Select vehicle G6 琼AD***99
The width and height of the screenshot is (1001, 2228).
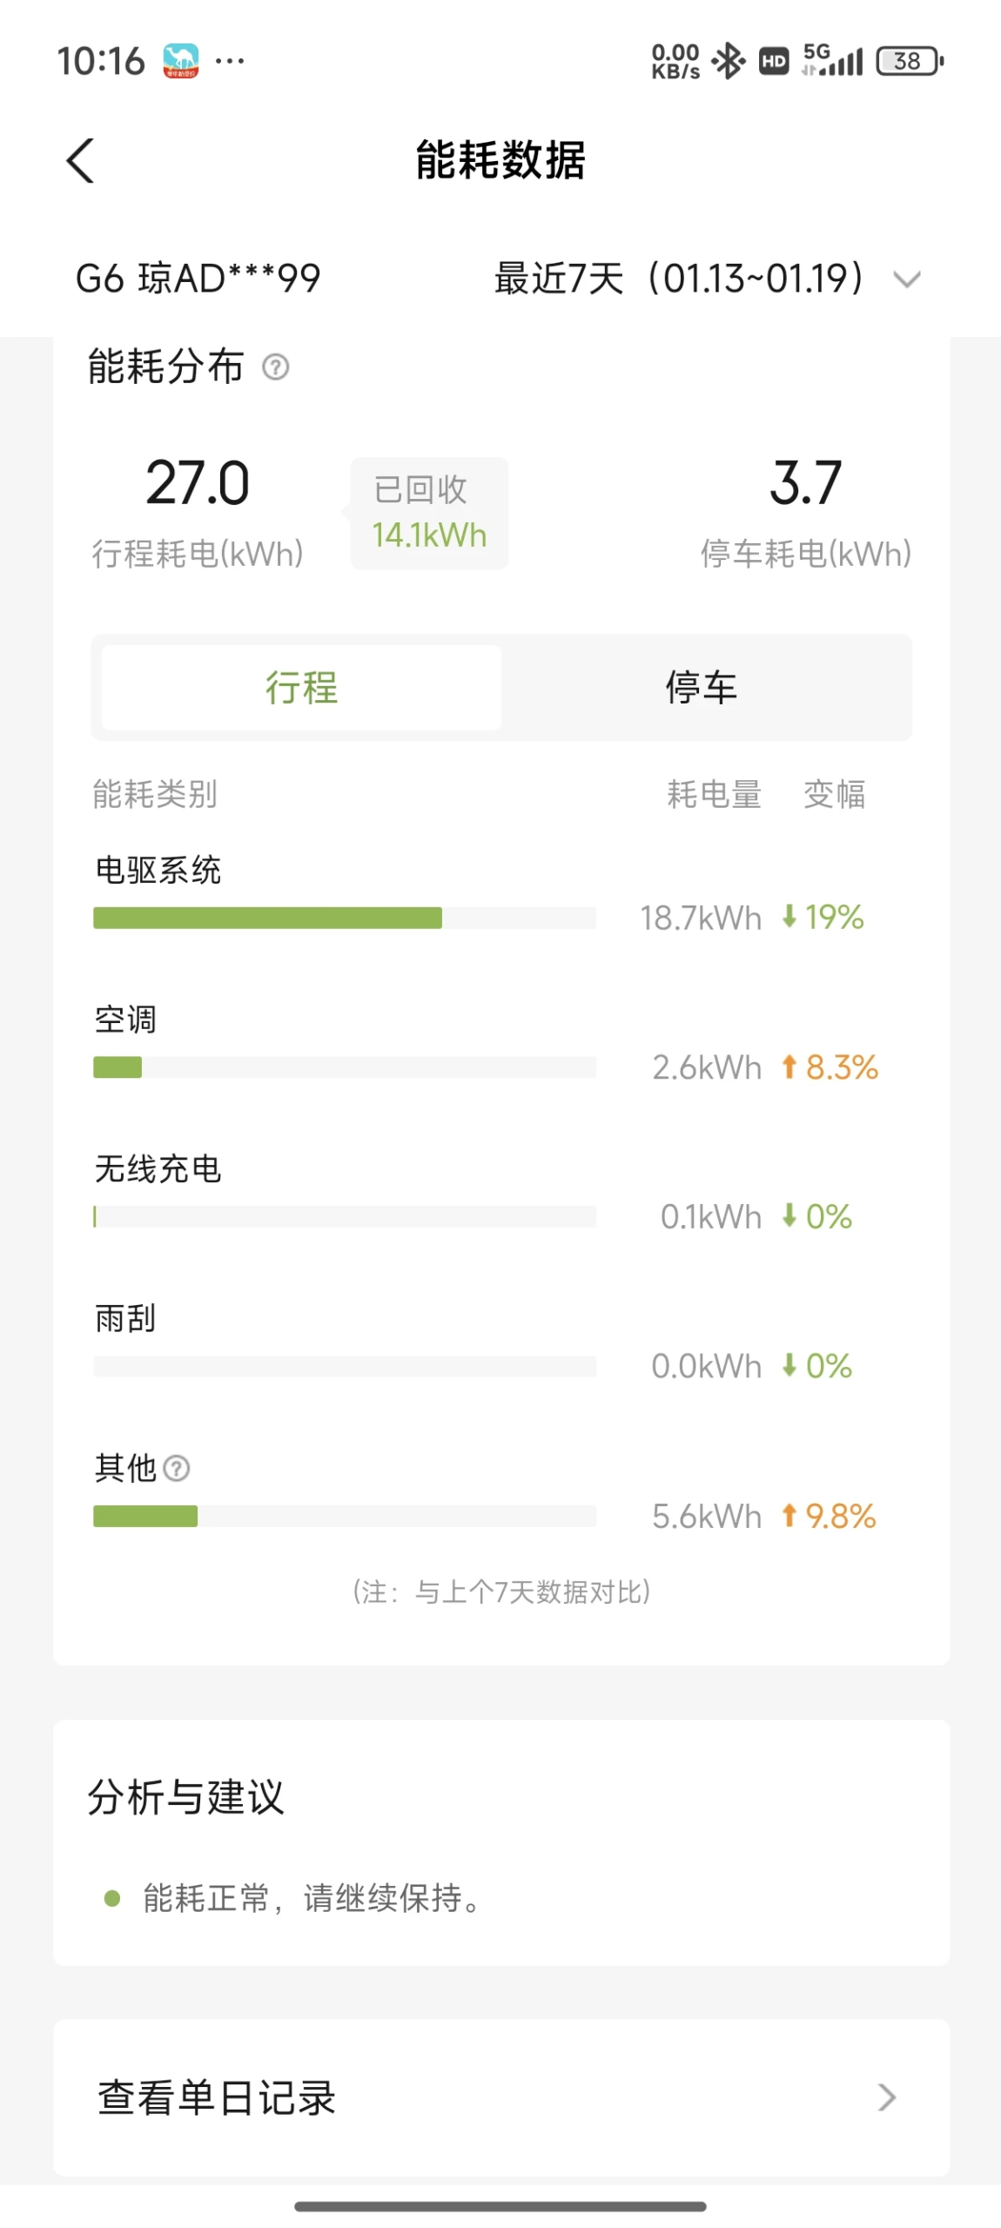[198, 279]
